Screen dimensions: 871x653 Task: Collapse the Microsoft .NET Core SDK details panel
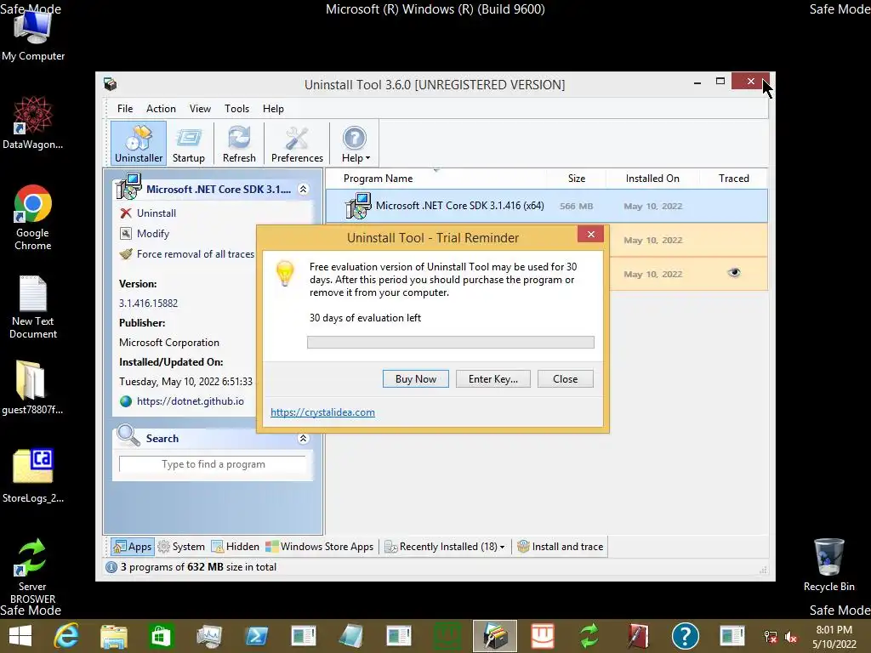coord(304,190)
